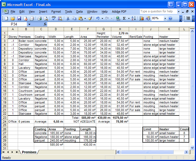Click the vertical scrollbar down arrow
The image size is (196, 161).
pos(192,148)
